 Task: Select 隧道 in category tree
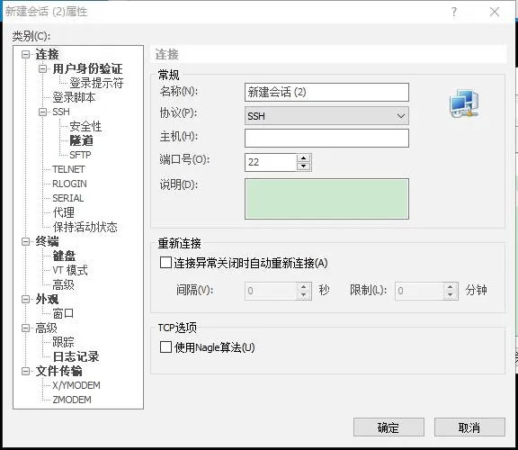click(81, 140)
